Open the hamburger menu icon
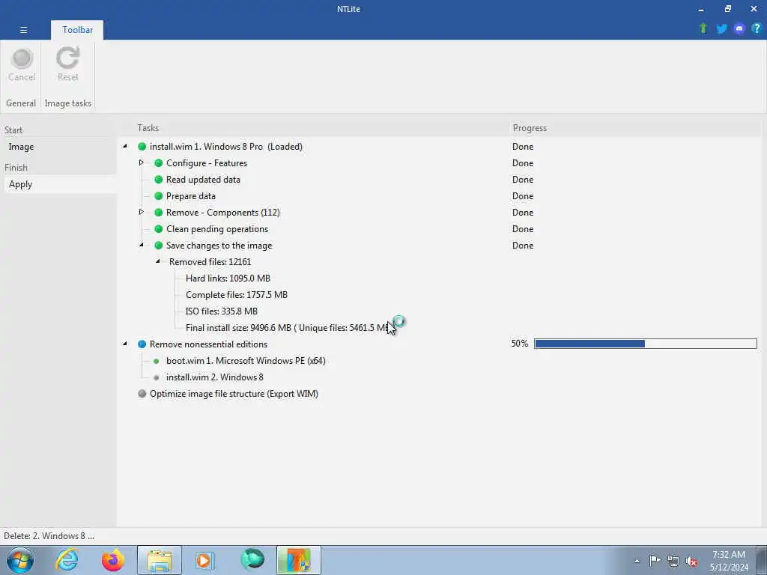767x575 pixels. click(23, 30)
